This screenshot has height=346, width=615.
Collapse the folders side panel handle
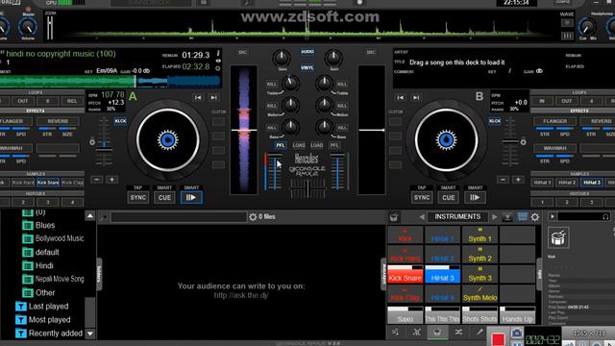click(x=99, y=274)
